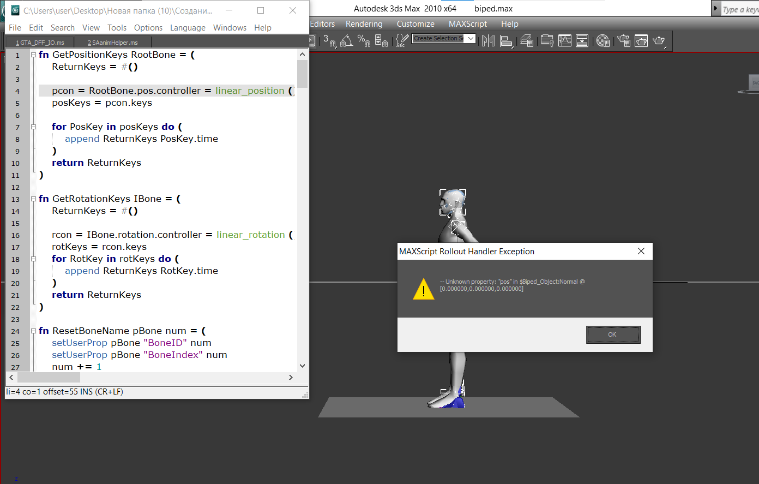This screenshot has height=484, width=759.
Task: Open the editor's Language menu
Action: click(x=188, y=28)
